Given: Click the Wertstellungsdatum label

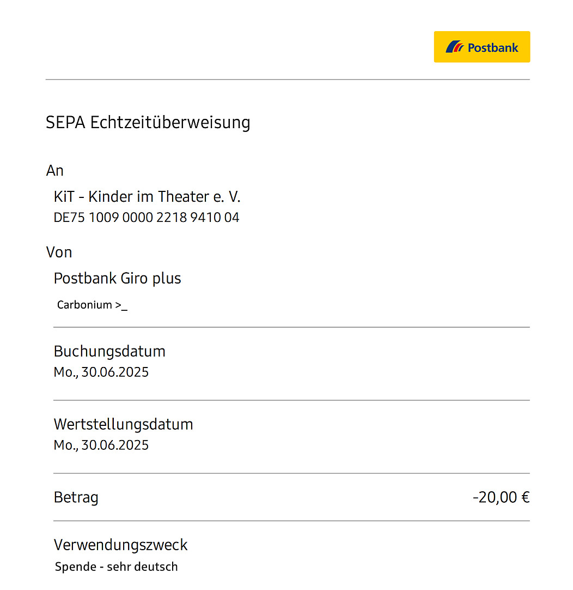Looking at the screenshot, I should [123, 424].
